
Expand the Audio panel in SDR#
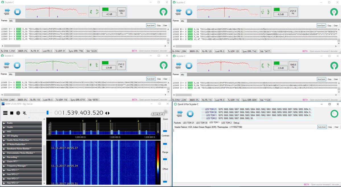point(22,127)
